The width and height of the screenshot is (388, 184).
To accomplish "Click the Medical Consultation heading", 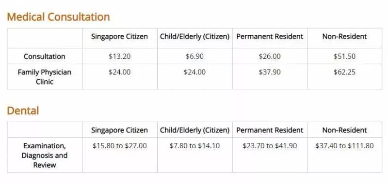I will [58, 17].
